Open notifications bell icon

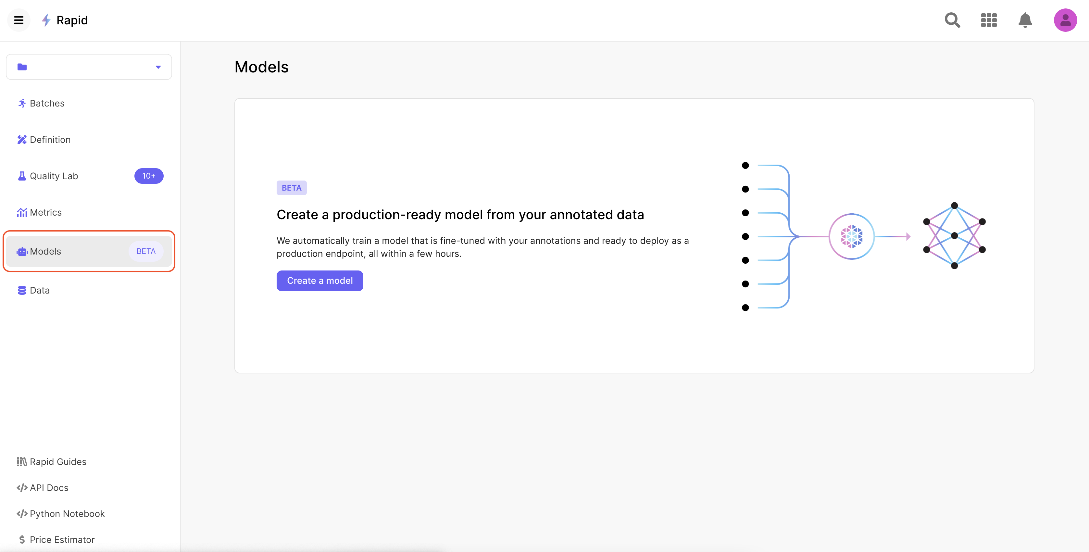tap(1025, 20)
